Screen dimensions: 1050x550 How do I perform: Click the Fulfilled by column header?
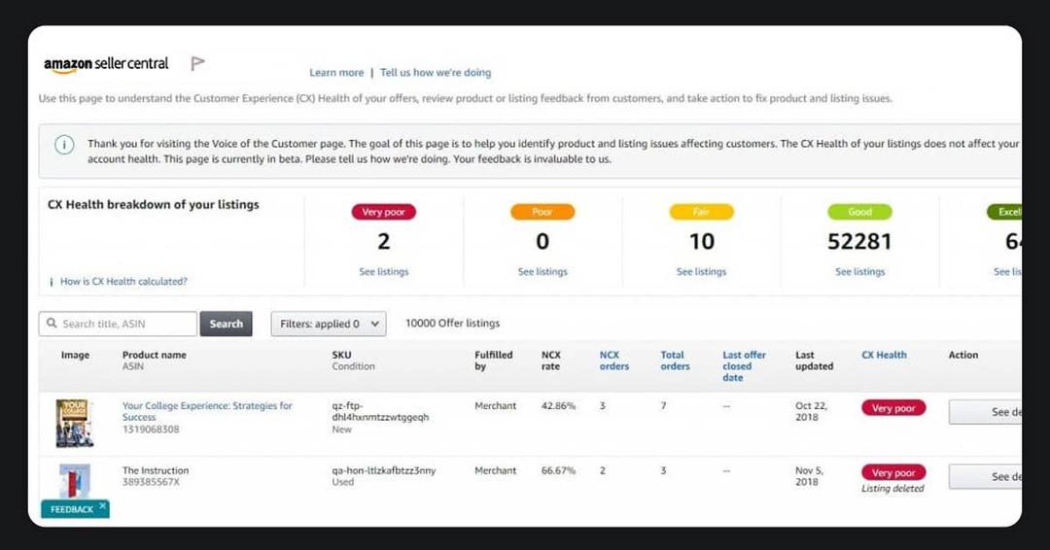coord(494,361)
